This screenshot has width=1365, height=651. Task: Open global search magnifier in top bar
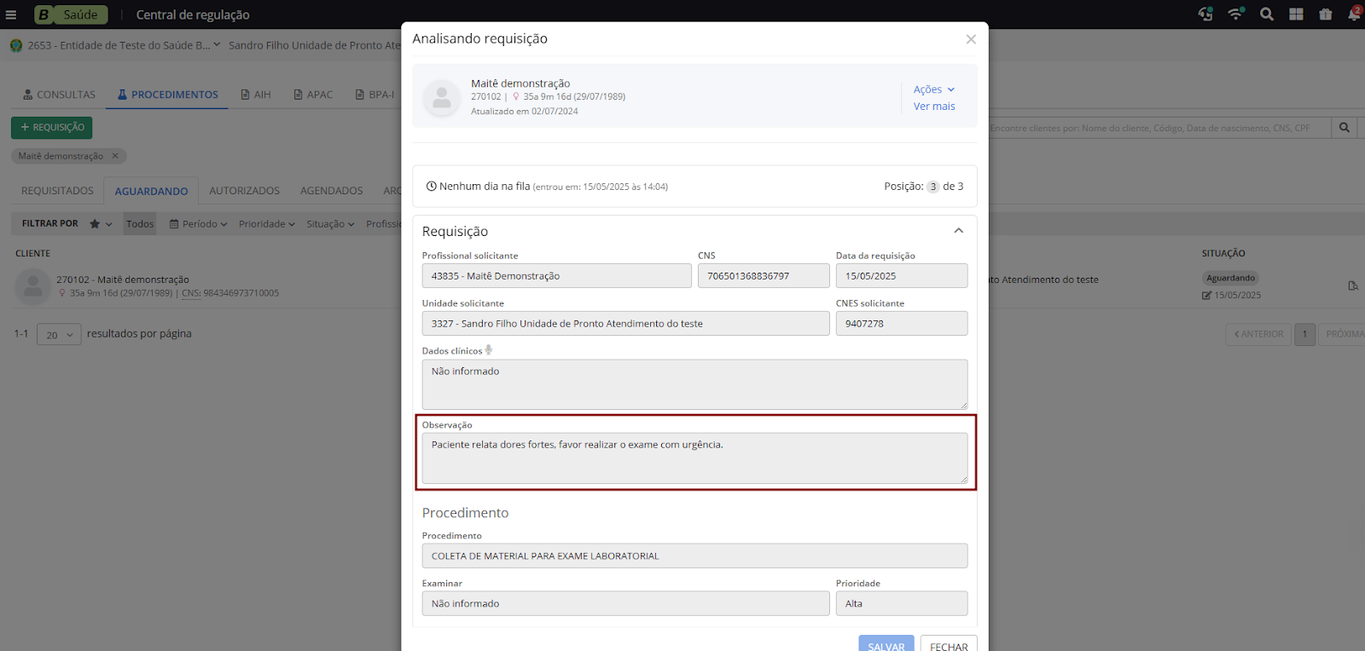(1267, 14)
